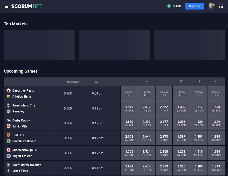Open the hamburger navigation menu

[x=6, y=6]
